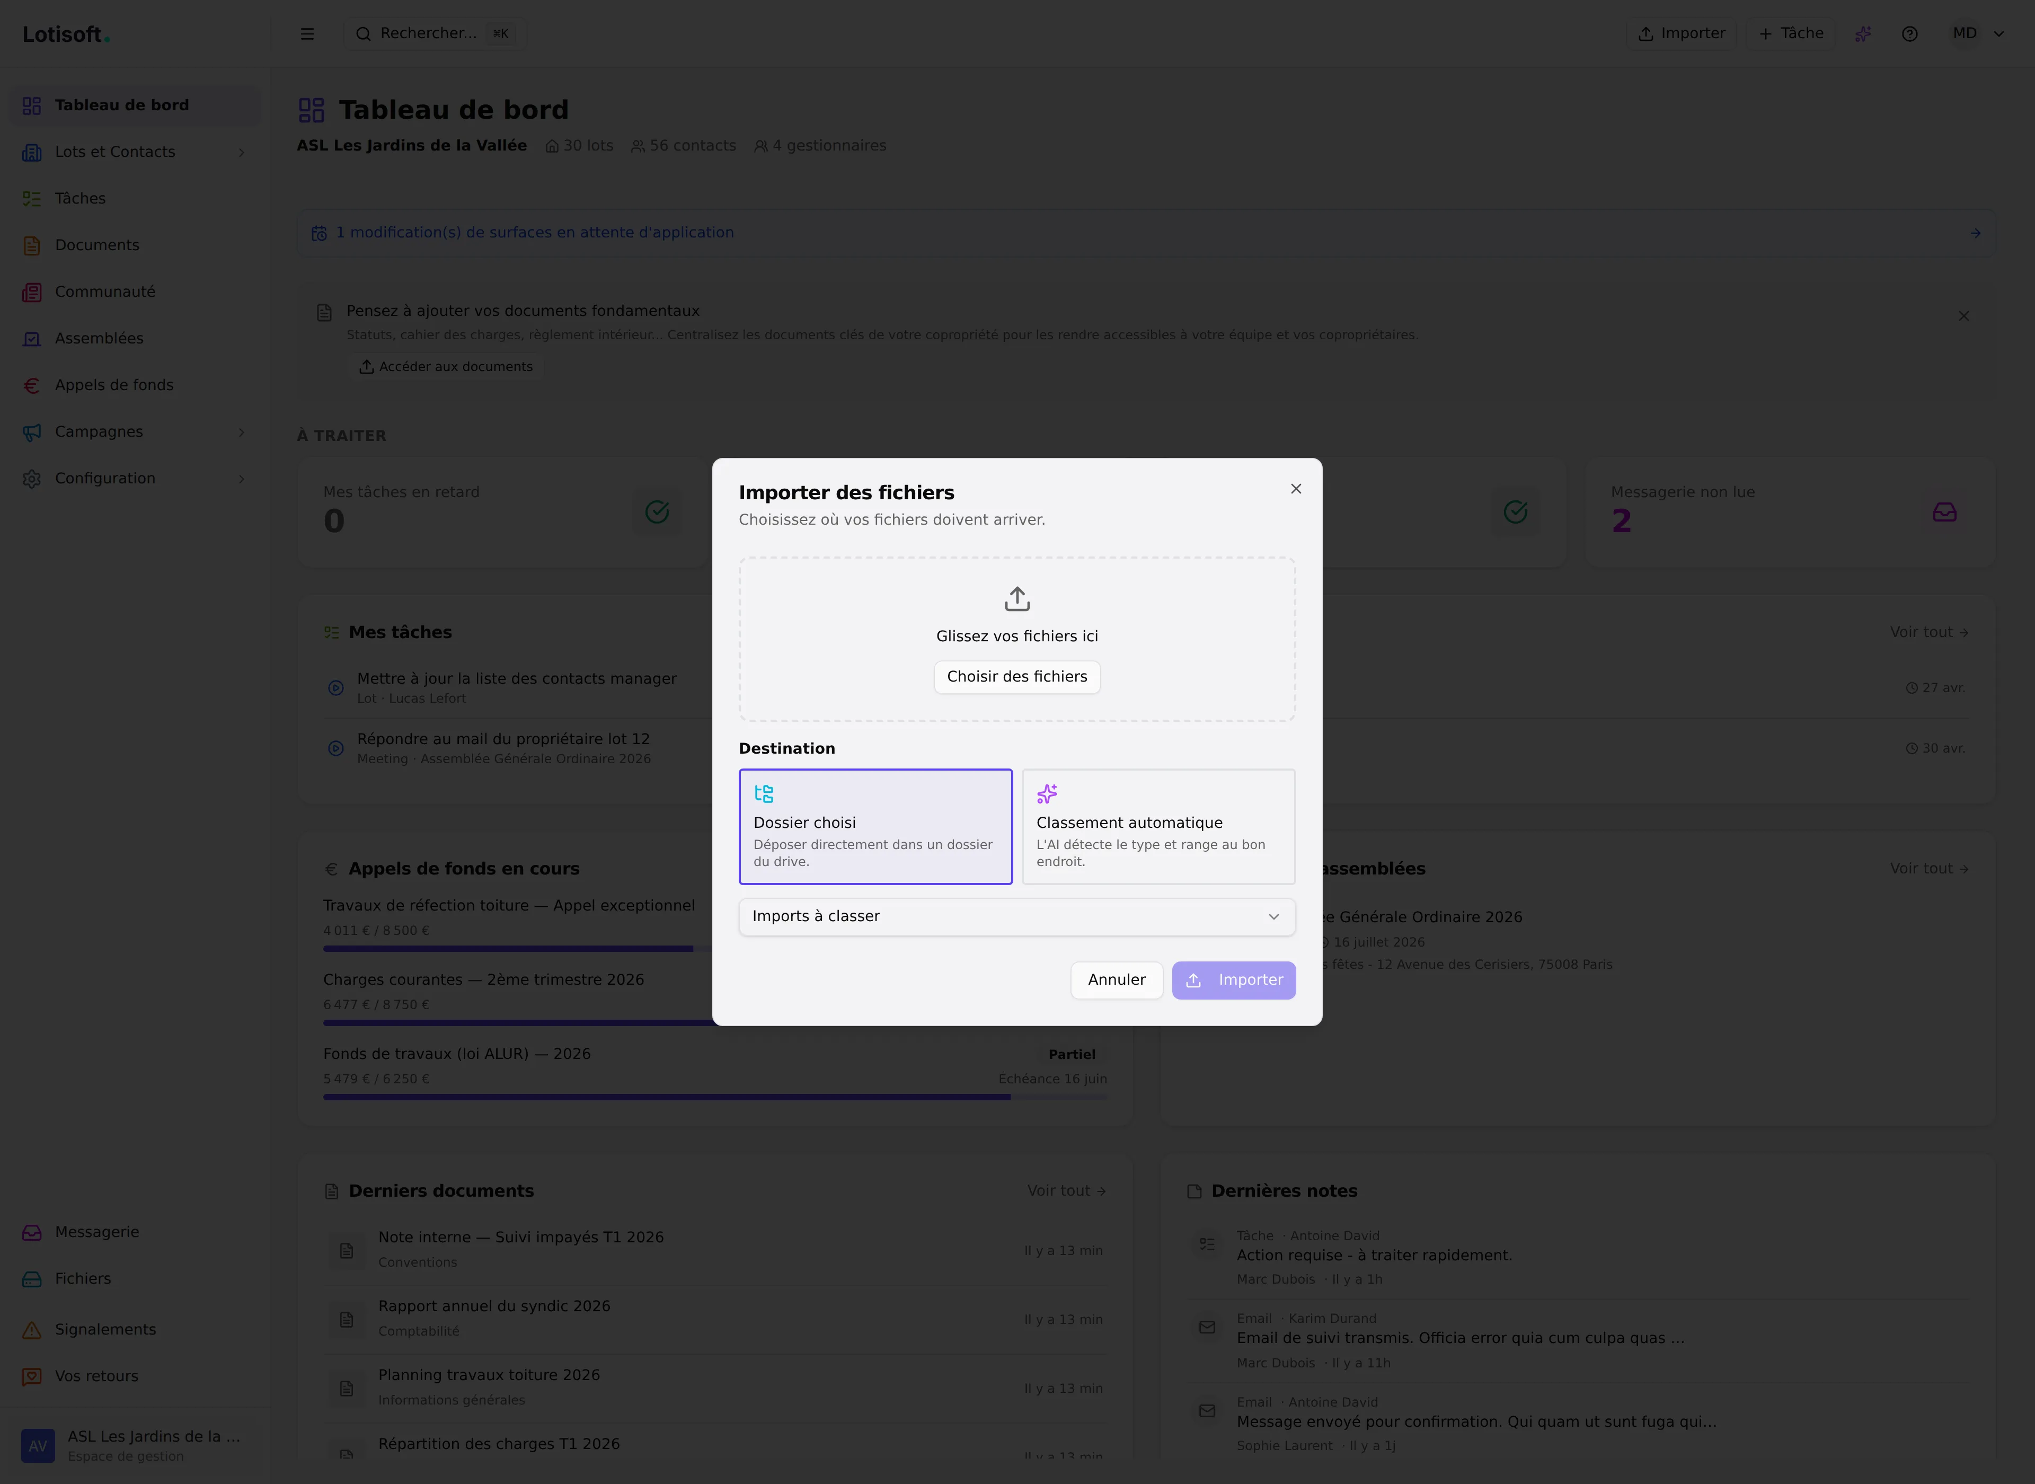Click the Configuration gear icon
The image size is (2035, 1484).
(32, 479)
